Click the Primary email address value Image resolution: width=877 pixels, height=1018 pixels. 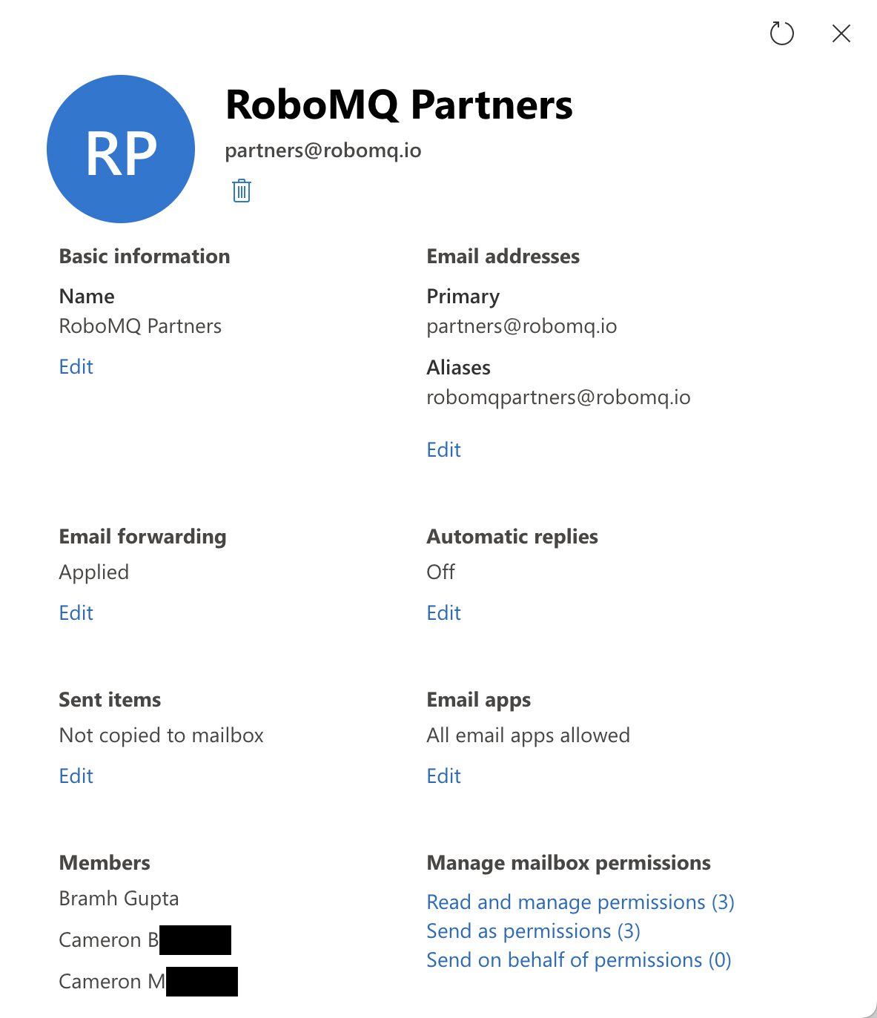[521, 326]
